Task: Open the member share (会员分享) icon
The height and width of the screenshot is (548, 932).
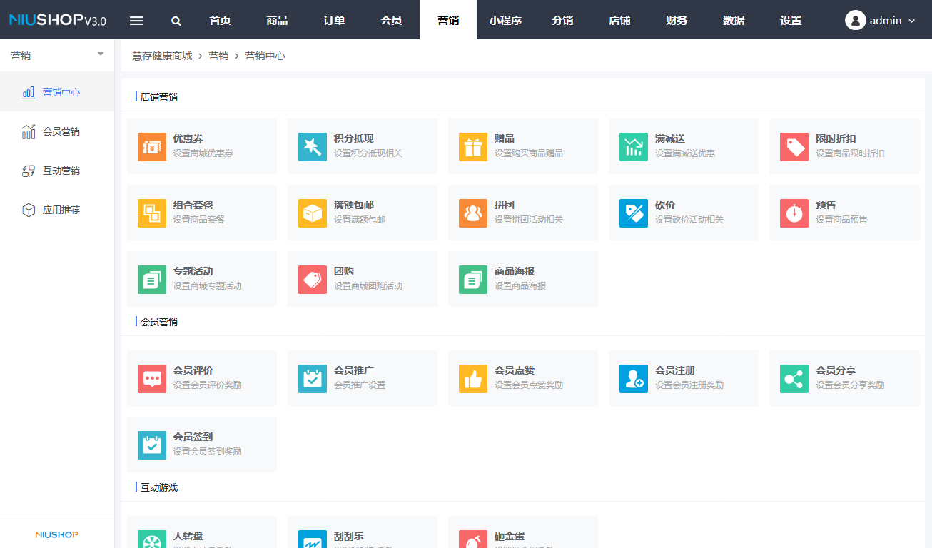Action: pos(794,378)
